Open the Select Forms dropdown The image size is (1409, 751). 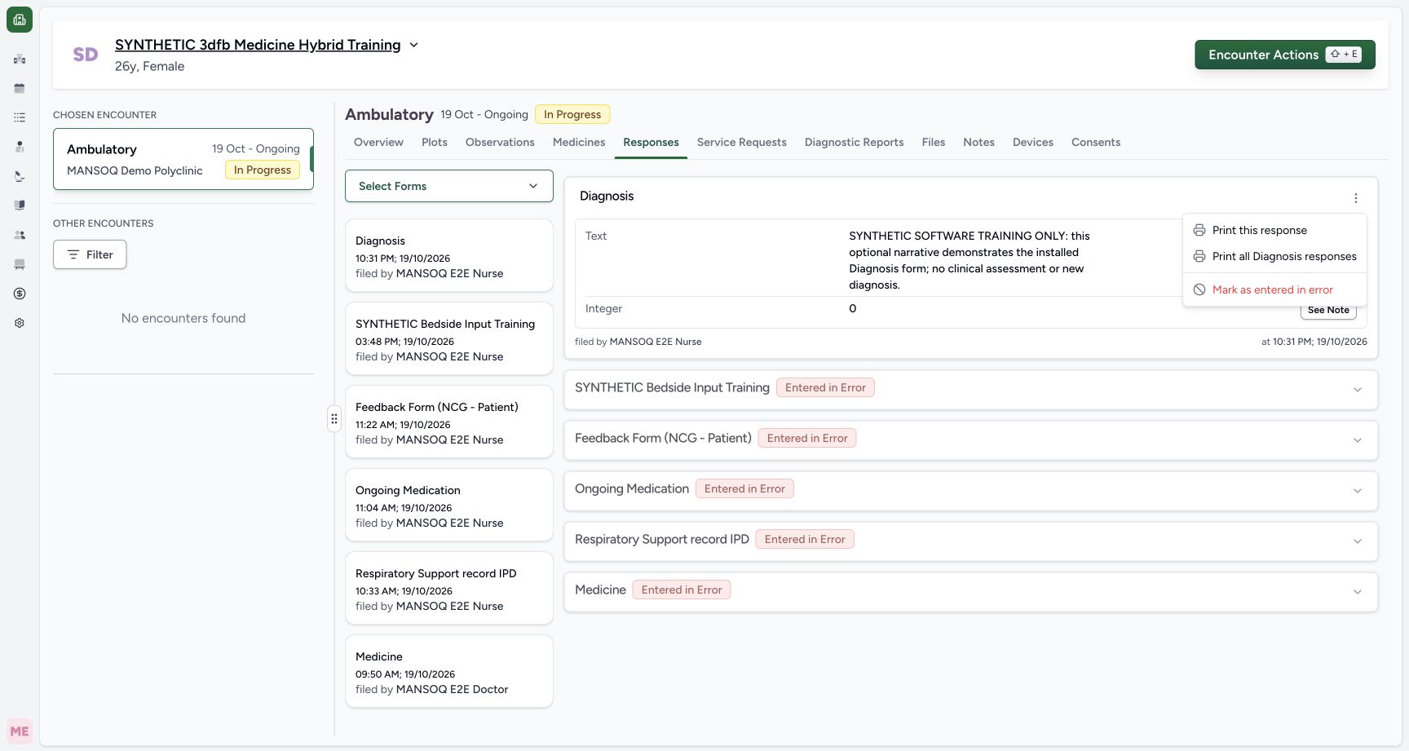click(449, 186)
